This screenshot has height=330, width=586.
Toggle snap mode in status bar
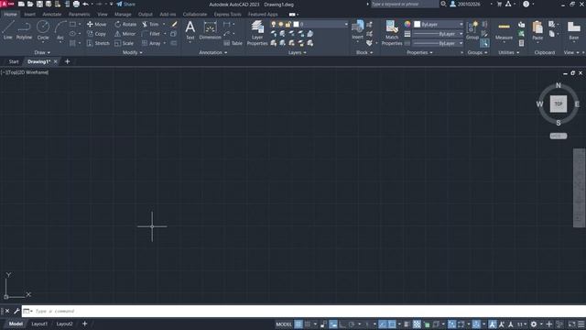[x=308, y=324]
